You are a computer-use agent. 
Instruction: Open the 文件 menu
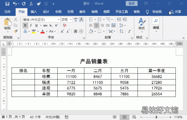(x=7, y=12)
